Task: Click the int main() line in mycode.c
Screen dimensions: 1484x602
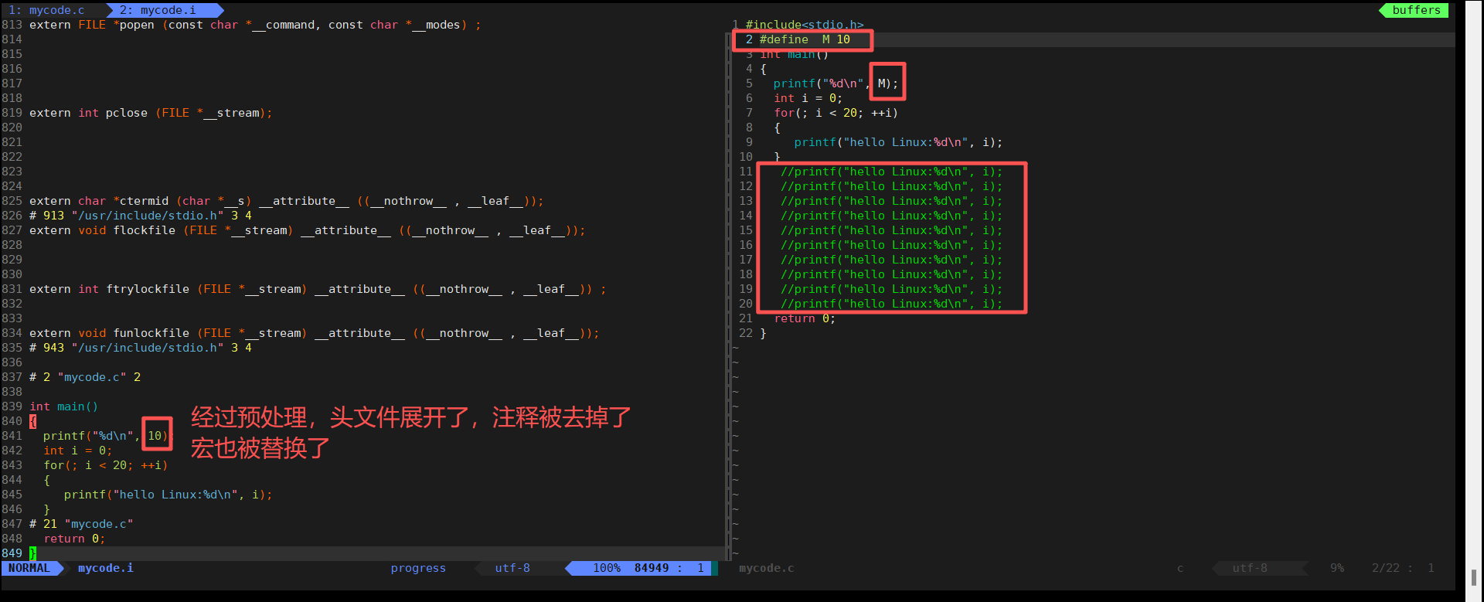Action: [x=795, y=54]
